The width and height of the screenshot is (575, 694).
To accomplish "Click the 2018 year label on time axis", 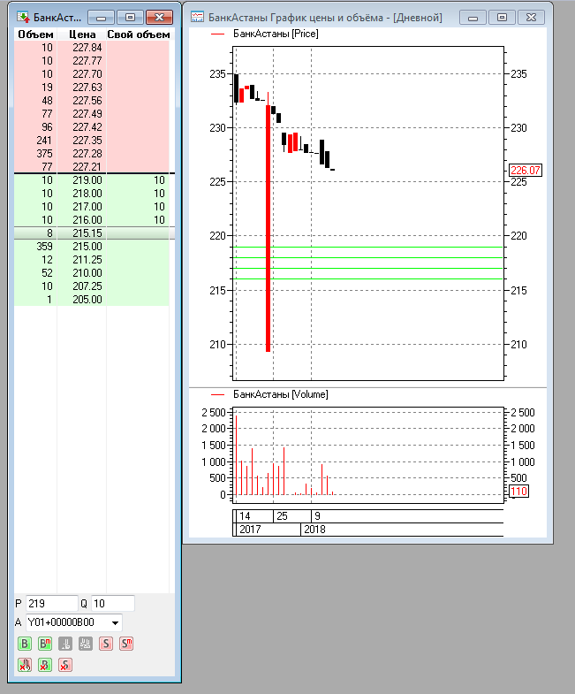I will [314, 530].
